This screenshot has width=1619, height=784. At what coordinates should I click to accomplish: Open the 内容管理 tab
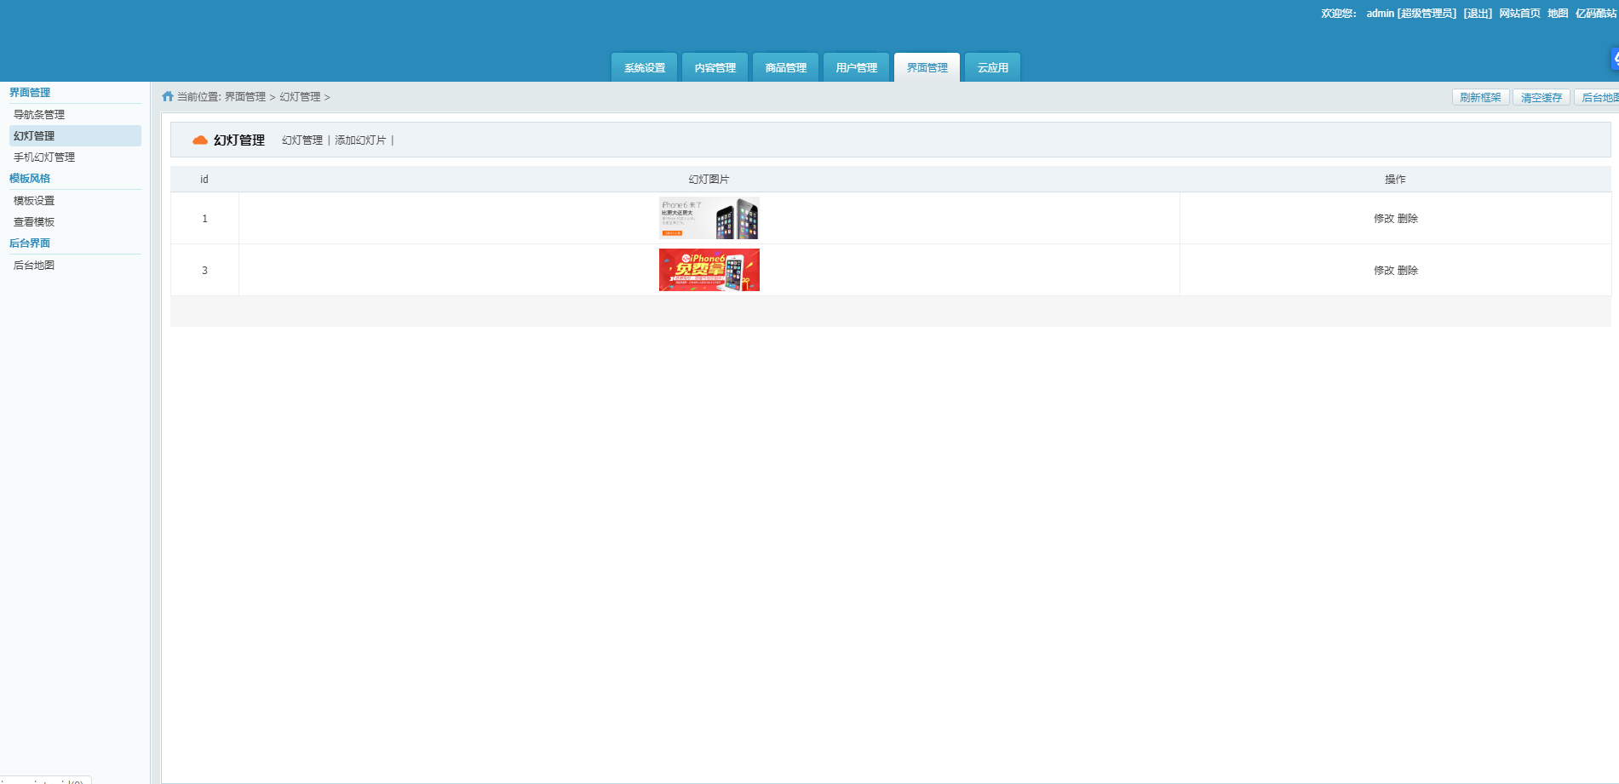[715, 68]
